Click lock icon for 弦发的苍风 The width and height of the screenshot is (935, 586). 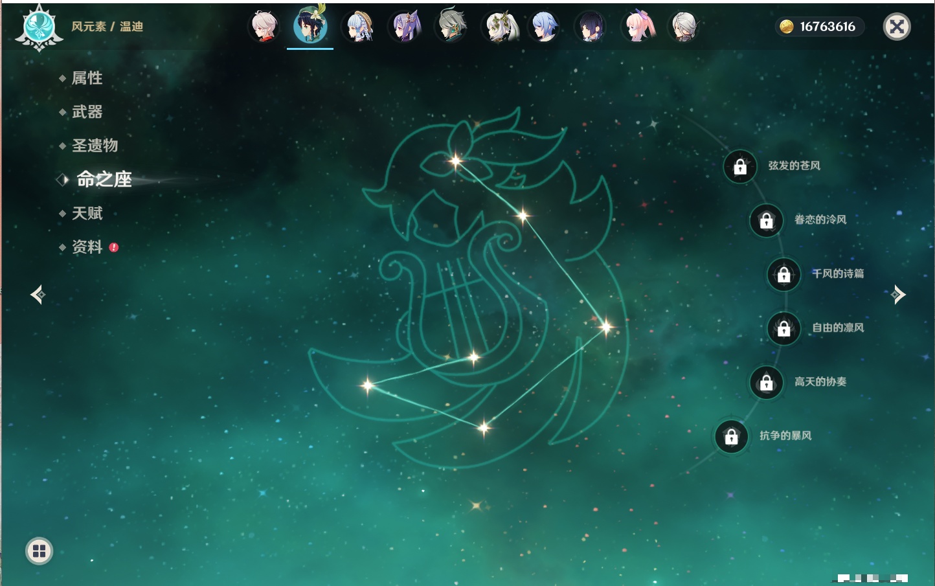pyautogui.click(x=740, y=167)
